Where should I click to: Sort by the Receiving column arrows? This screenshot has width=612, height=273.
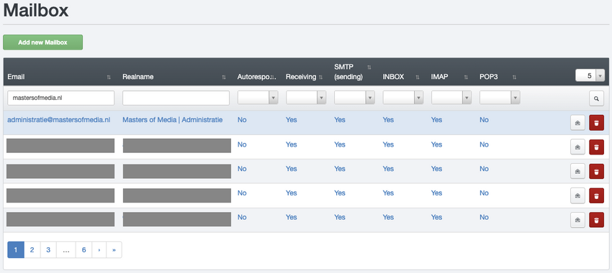320,77
